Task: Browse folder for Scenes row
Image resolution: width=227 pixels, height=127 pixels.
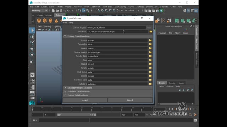Action: click(150, 40)
